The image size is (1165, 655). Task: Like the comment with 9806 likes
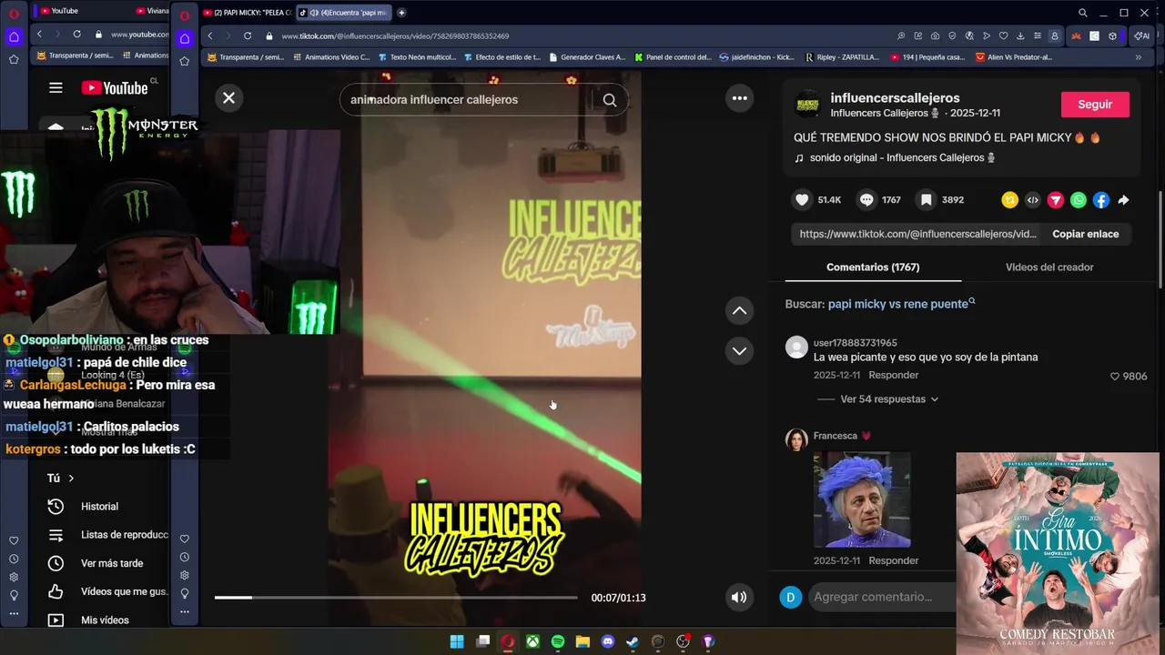click(1114, 377)
